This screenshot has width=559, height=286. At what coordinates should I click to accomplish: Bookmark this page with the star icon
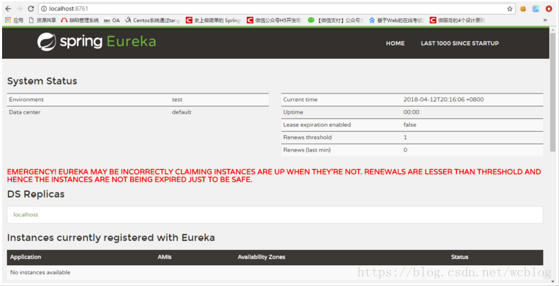click(510, 9)
